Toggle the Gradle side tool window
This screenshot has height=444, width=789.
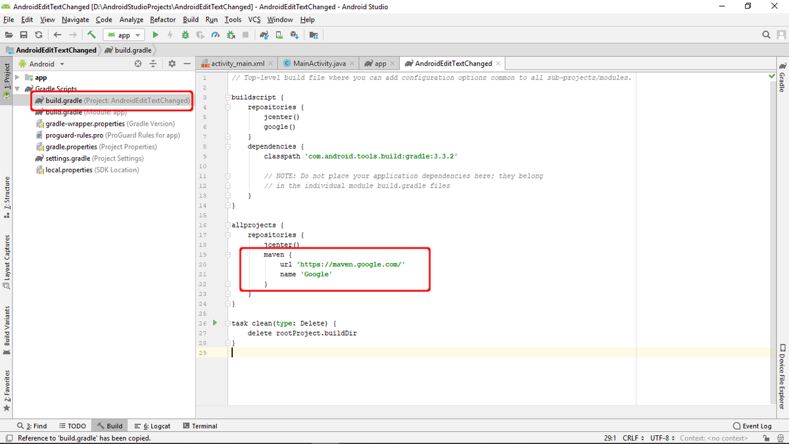782,77
